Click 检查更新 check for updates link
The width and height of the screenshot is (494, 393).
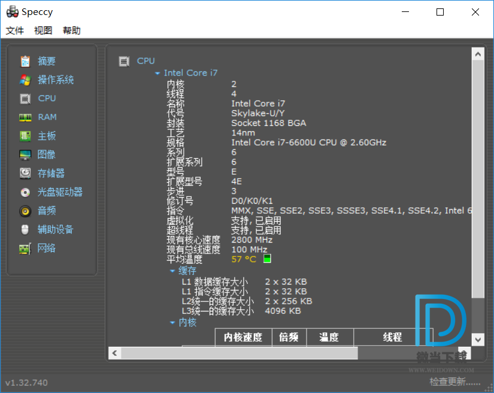[x=455, y=382]
